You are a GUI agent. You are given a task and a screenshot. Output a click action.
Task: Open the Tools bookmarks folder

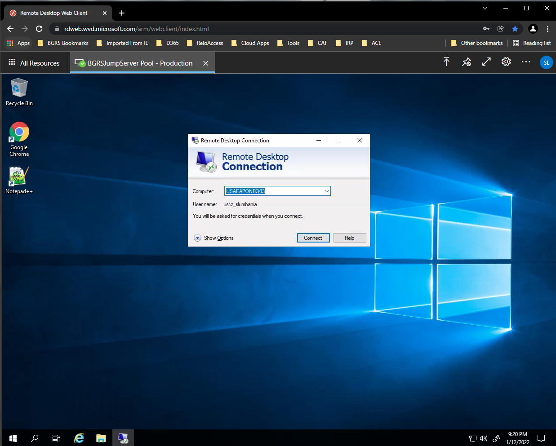pos(288,43)
